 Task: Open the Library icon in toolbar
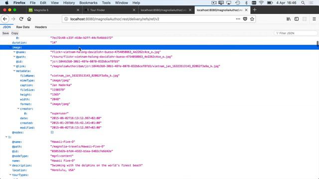(289, 19)
